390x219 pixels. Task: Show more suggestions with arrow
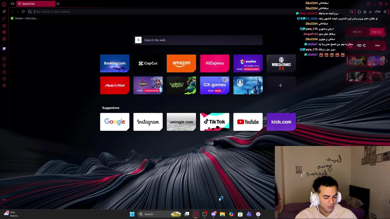[298, 121]
